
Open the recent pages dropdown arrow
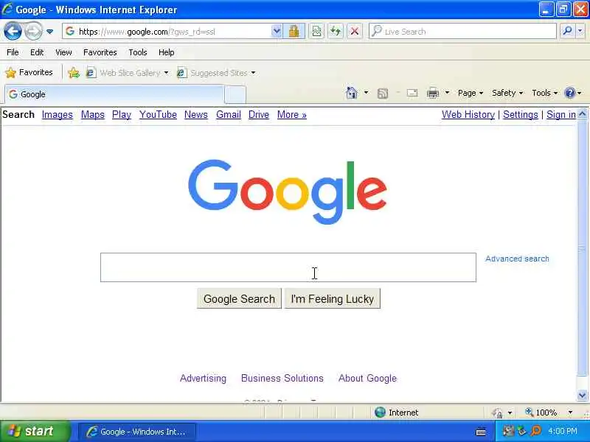pos(49,32)
